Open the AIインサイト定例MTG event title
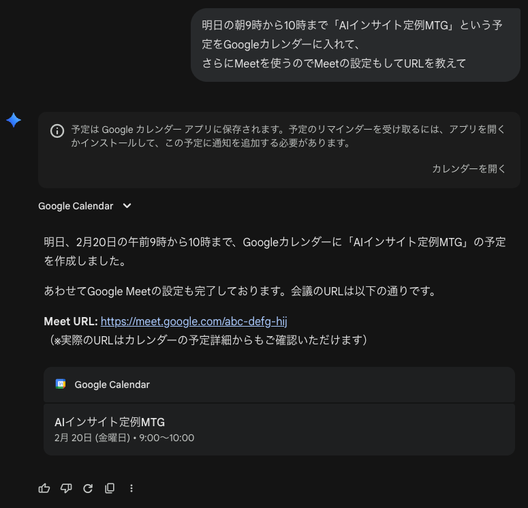The width and height of the screenshot is (528, 508). pos(110,422)
